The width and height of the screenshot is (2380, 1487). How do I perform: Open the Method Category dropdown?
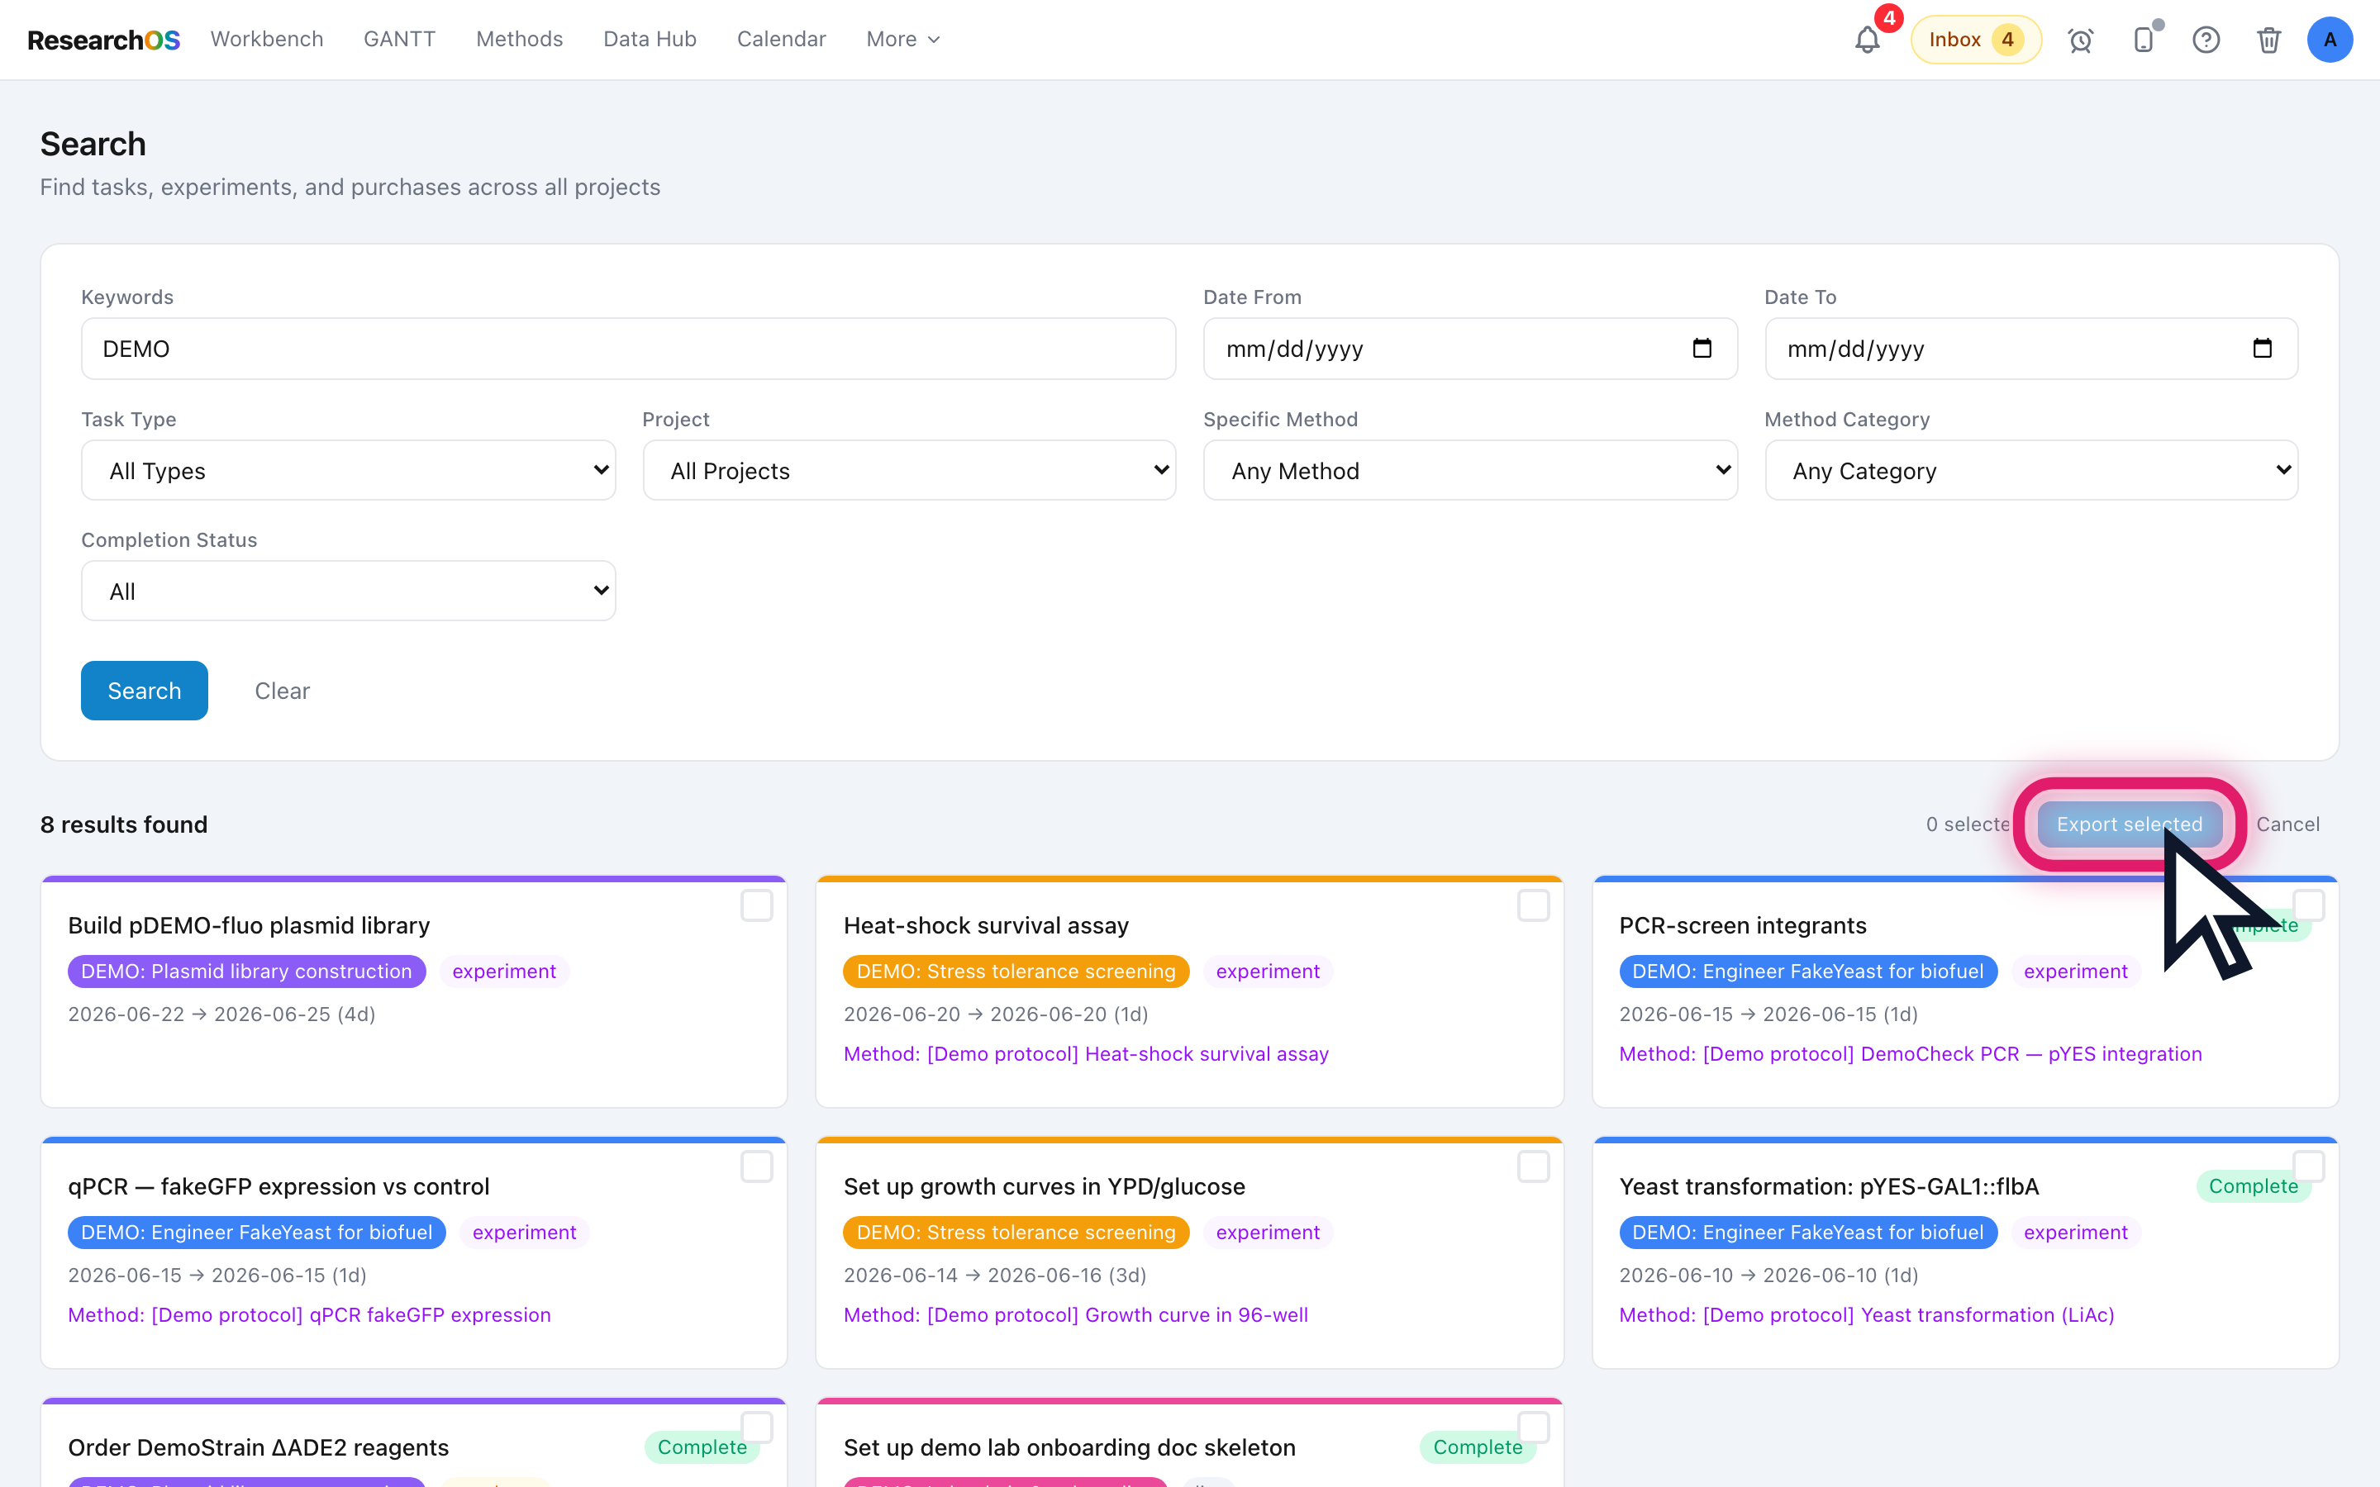(x=2031, y=470)
